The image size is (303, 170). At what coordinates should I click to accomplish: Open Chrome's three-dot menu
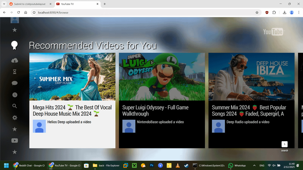[x=299, y=13]
